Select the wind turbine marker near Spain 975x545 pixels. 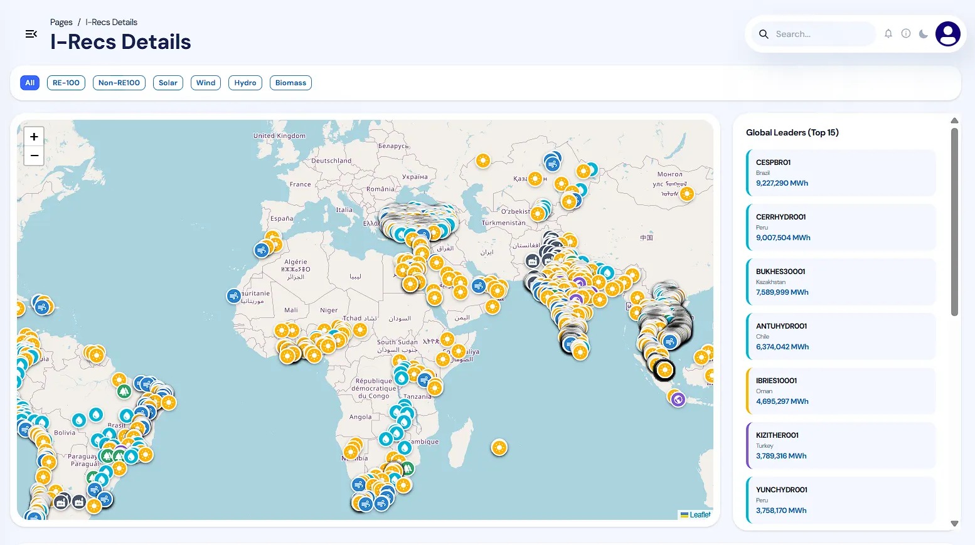click(x=262, y=250)
